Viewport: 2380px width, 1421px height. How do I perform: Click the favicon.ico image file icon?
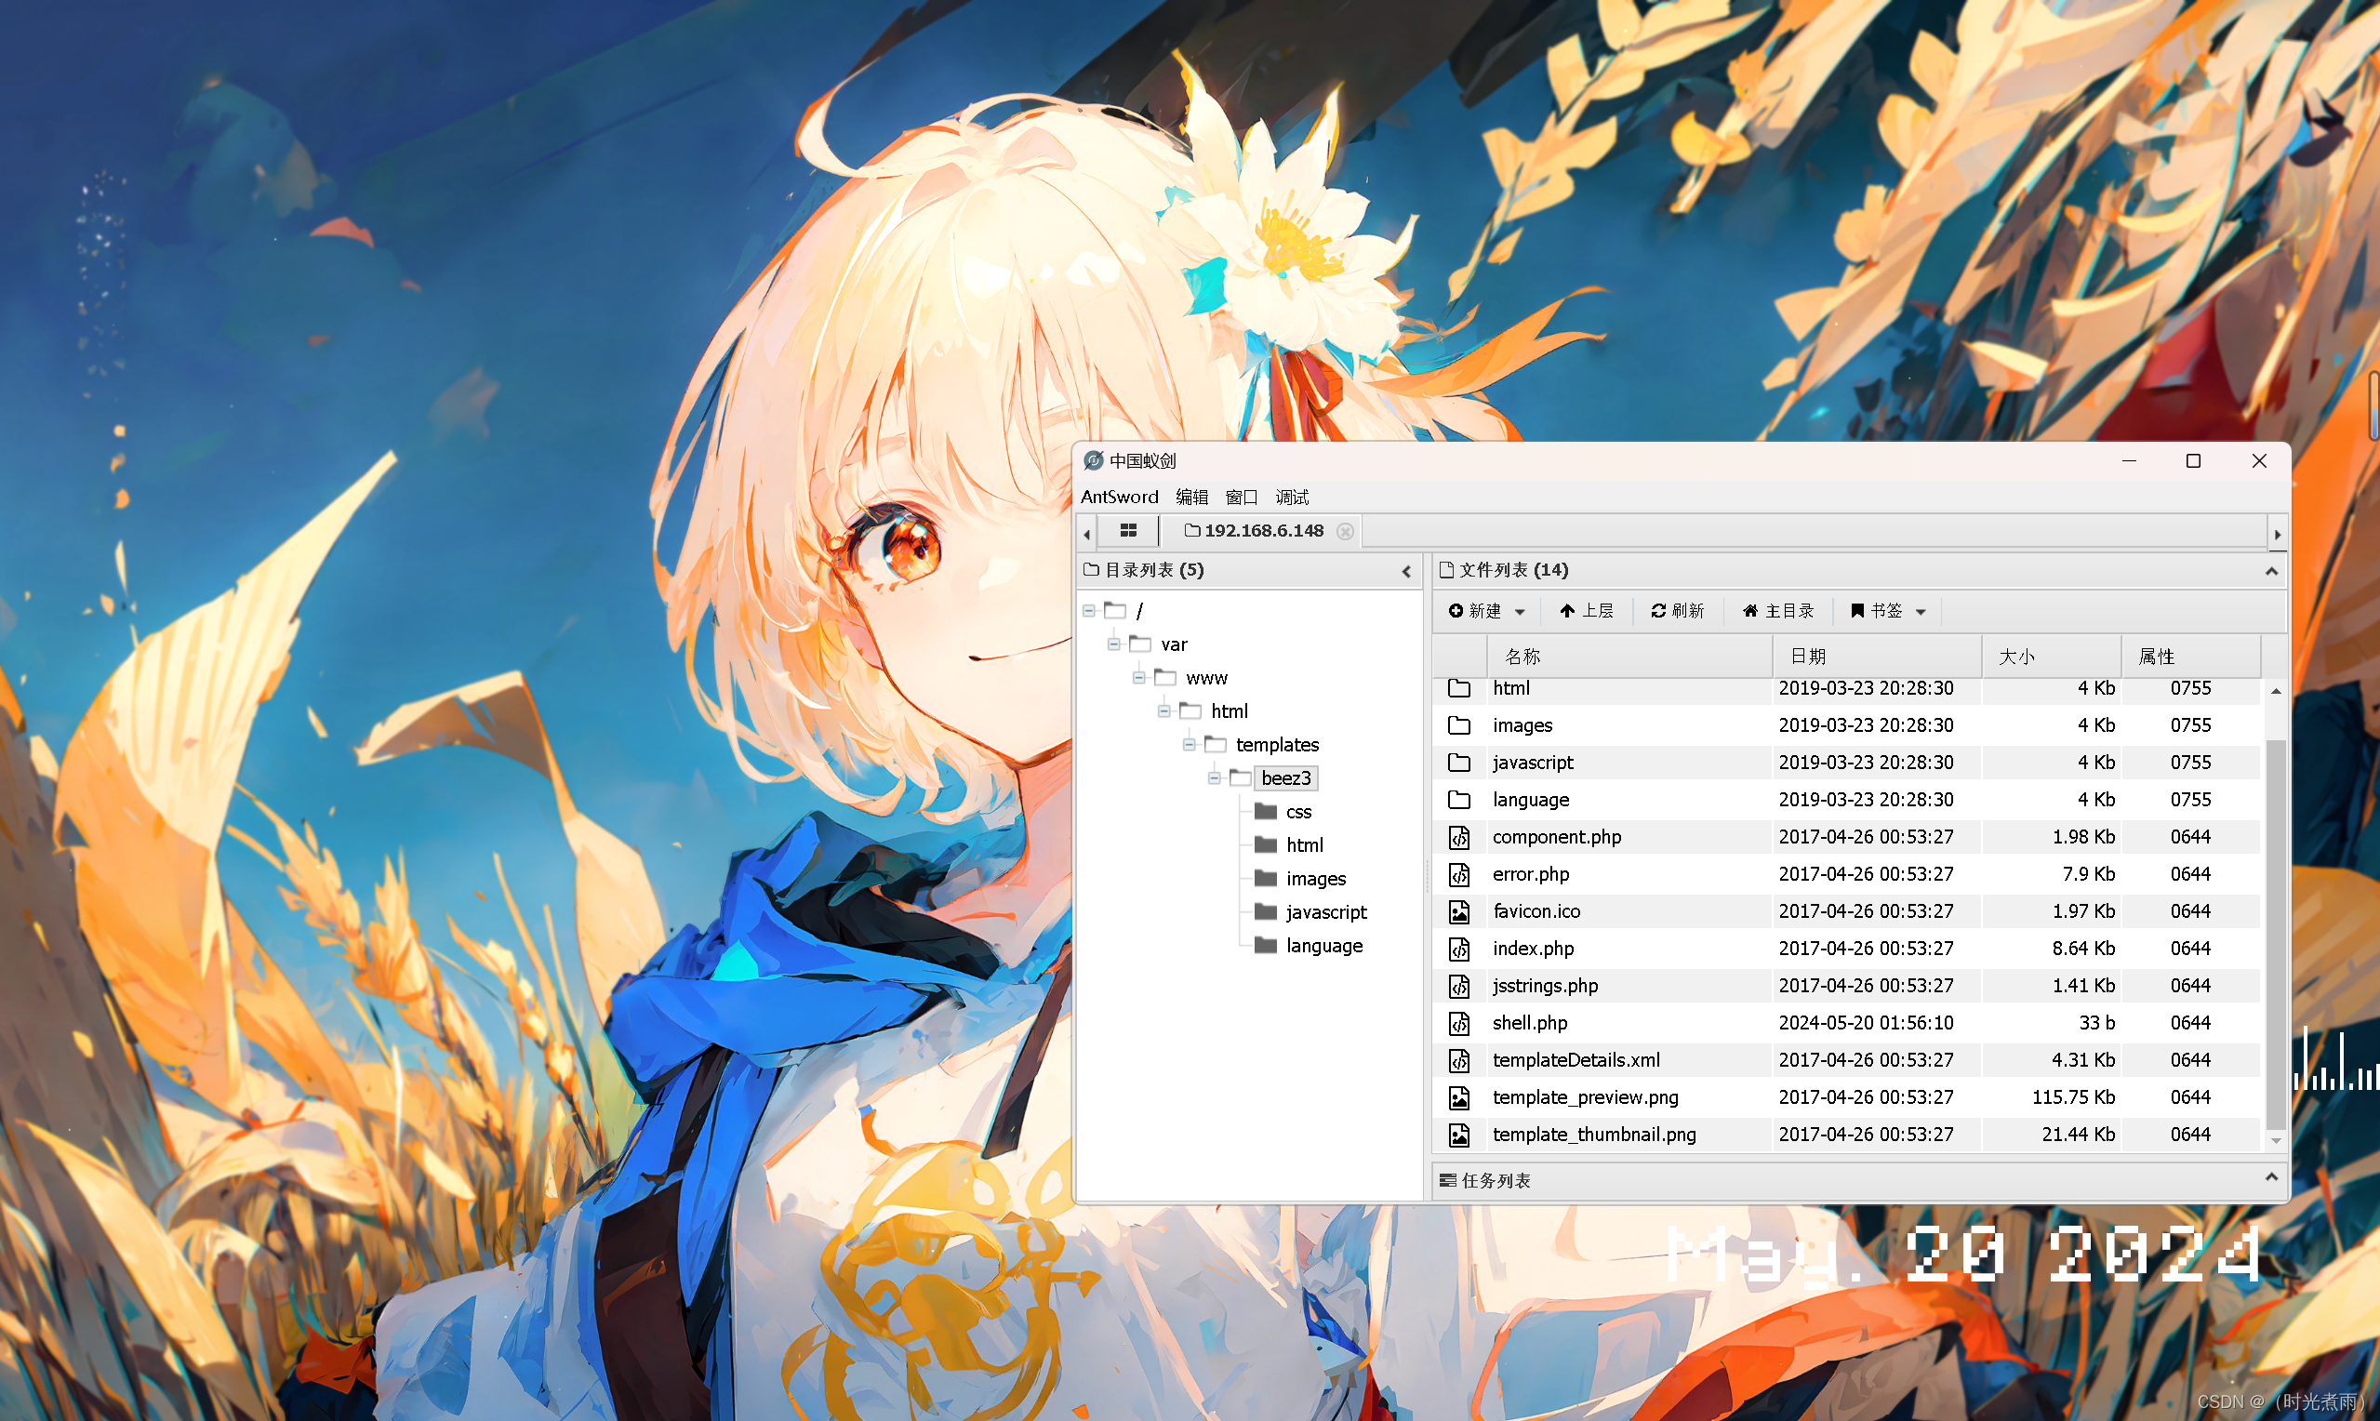1459,912
